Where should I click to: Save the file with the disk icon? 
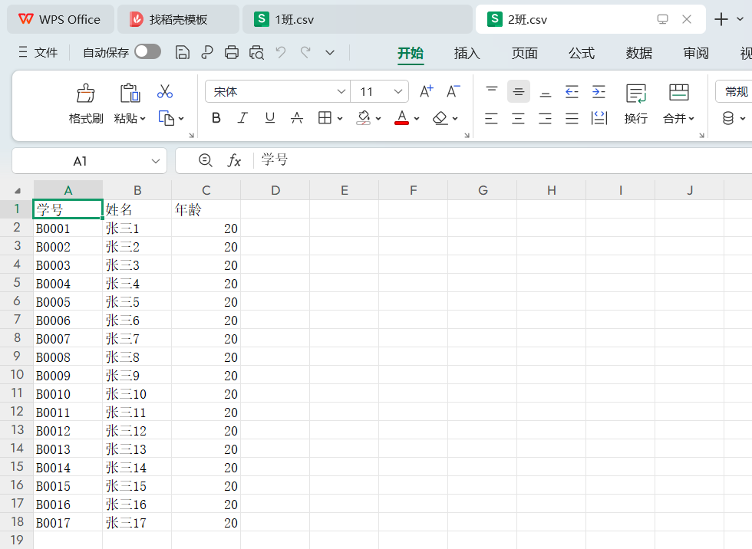click(183, 52)
